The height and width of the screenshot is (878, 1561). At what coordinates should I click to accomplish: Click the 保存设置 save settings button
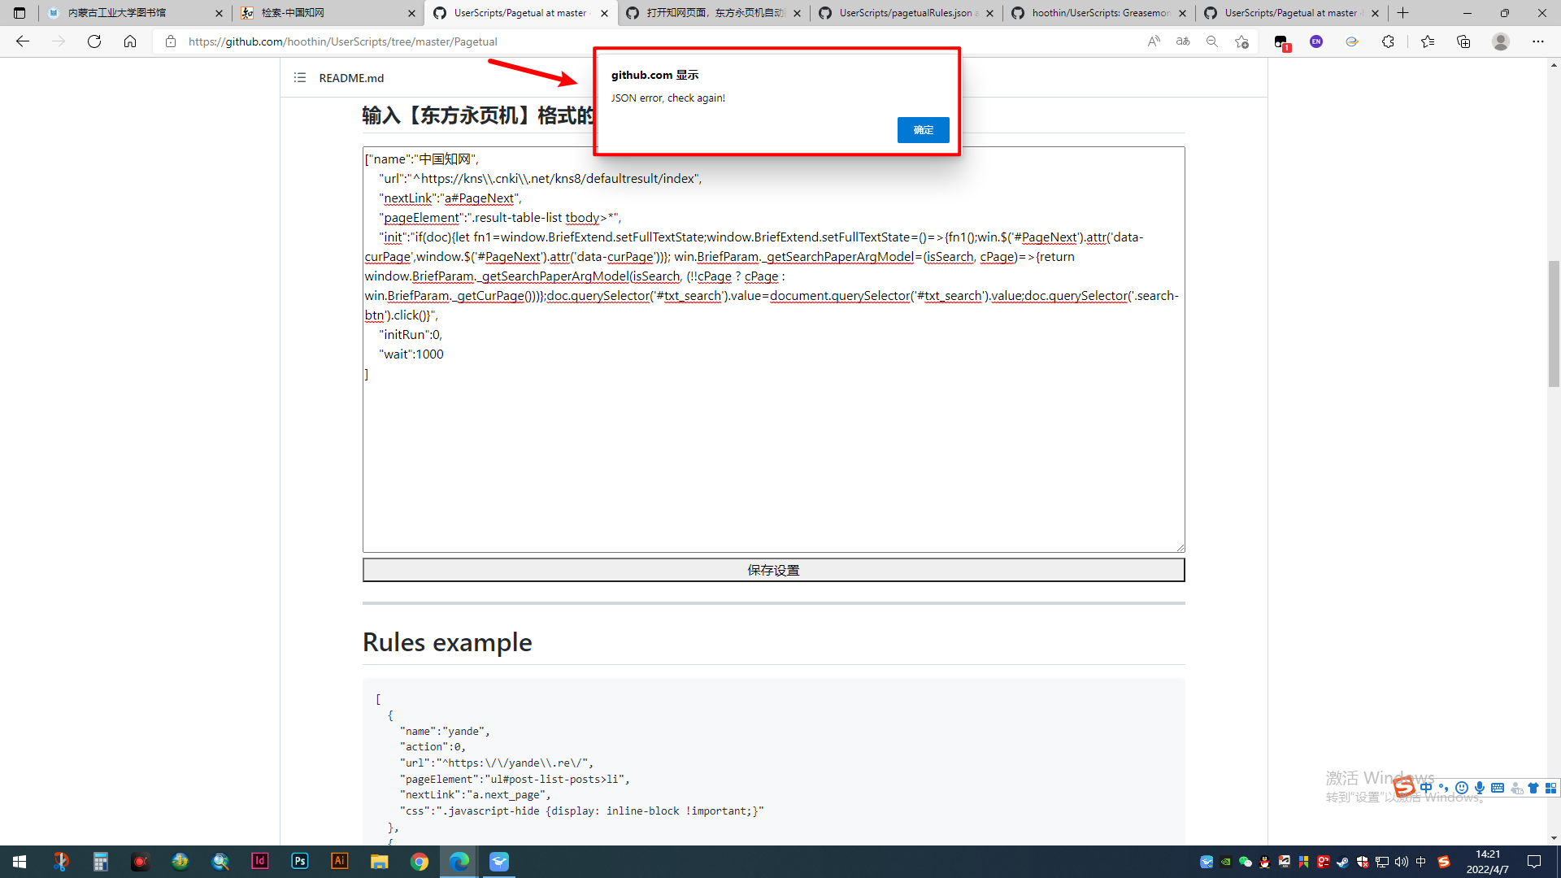click(x=773, y=570)
